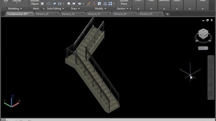
Task: Click the Orbit icon on navigation bar
Action: click(x=211, y=84)
